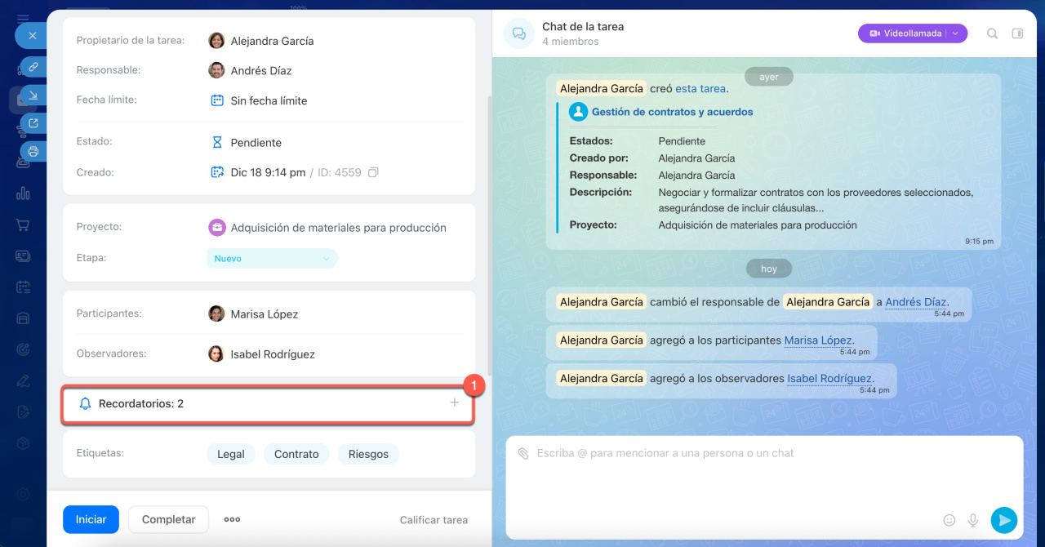Open the three-dots more actions menu
1045x547 pixels.
pos(232,519)
